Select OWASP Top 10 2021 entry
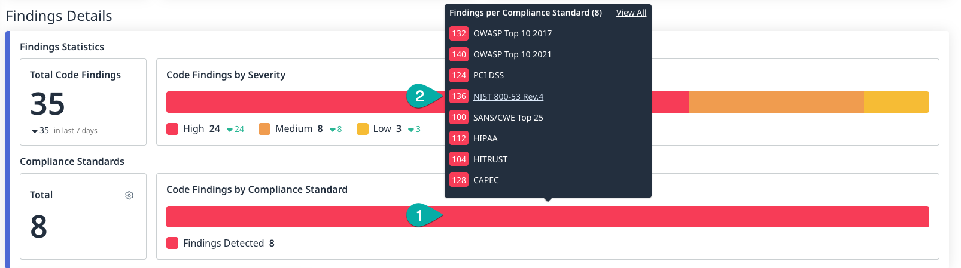Image resolution: width=961 pixels, height=268 pixels. [512, 54]
